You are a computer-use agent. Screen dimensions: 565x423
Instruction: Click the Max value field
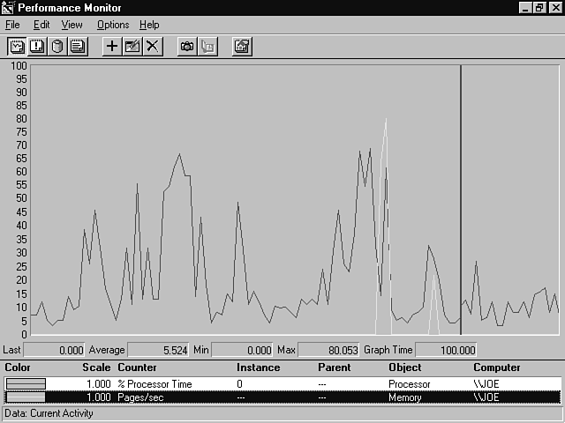328,350
